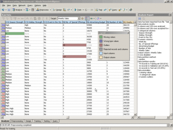
Task: Toggle the legend button in Raw Data toolbar
Action: [x=87, y=18]
